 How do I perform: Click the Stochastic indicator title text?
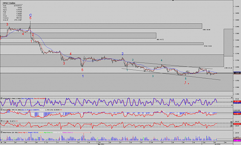click(24, 98)
